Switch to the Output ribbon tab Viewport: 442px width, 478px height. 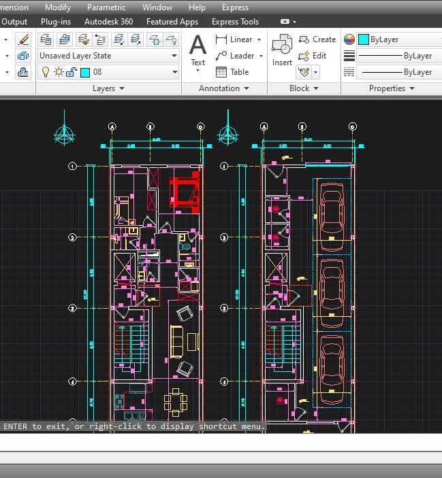(14, 22)
